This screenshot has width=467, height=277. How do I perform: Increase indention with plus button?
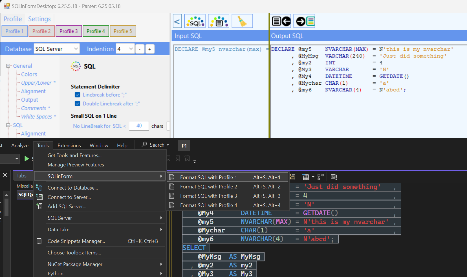coord(150,49)
